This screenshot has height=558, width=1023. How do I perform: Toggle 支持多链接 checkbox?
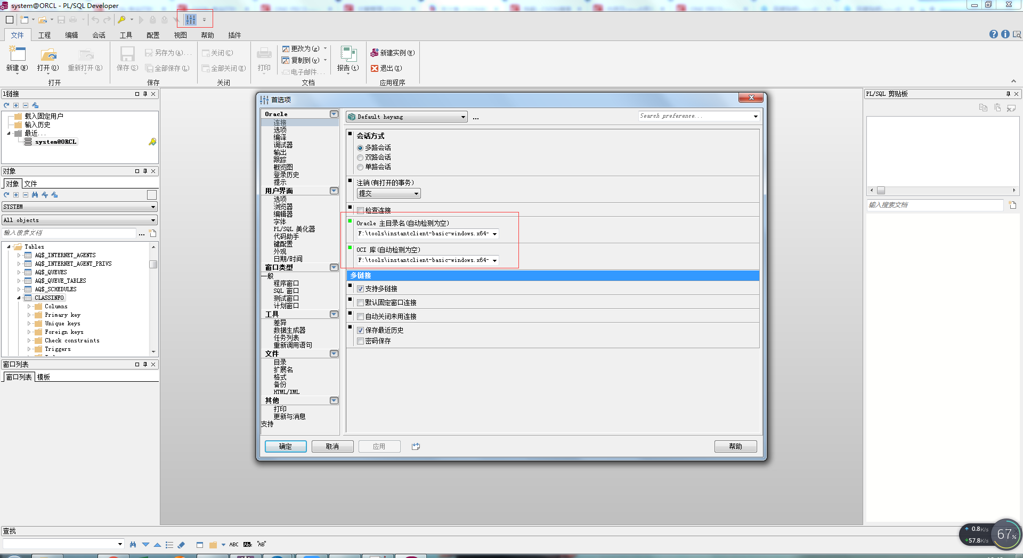[360, 289]
